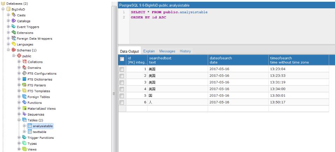Image resolution: width=335 pixels, height=152 pixels.
Task: Tick the checkbox for row id 5
Action: pyautogui.click(x=122, y=95)
